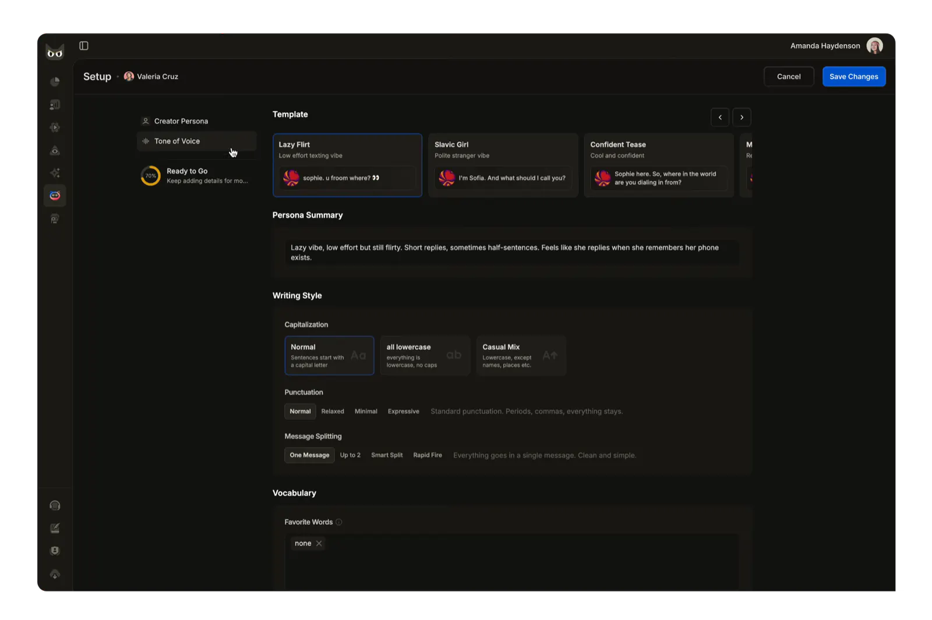Image resolution: width=932 pixels, height=620 pixels.
Task: Set punctuation to Expressive
Action: [x=404, y=412]
